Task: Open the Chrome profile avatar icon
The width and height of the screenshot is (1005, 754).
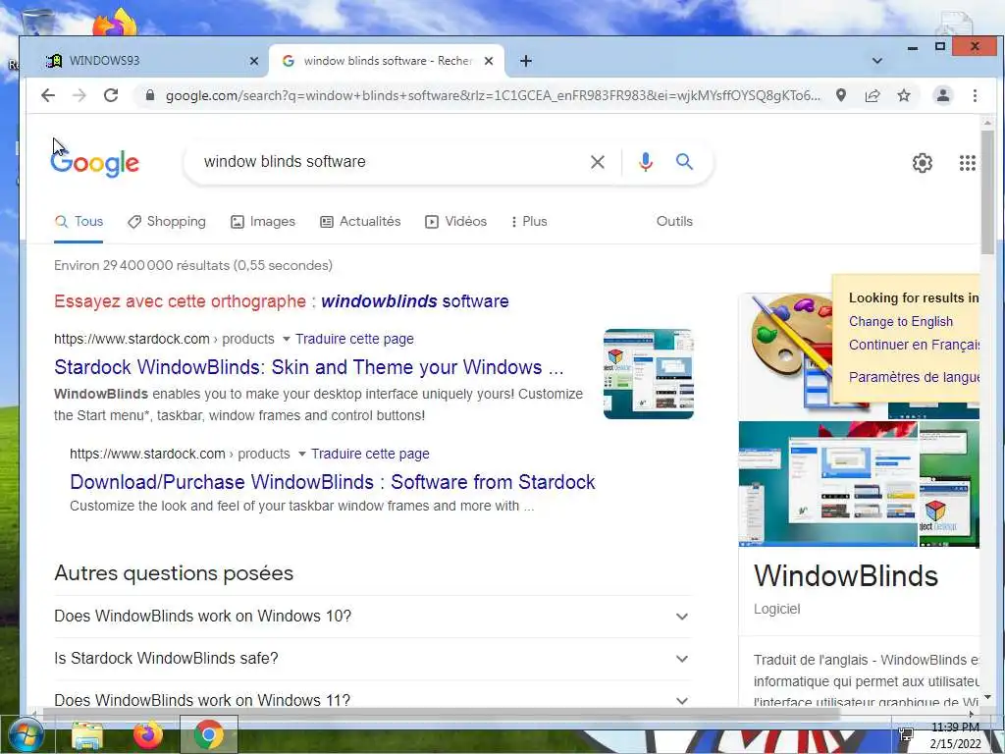Action: (943, 95)
